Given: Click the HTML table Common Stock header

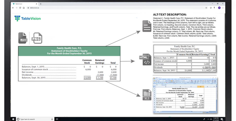Looking at the screenshot, I should [184, 54].
